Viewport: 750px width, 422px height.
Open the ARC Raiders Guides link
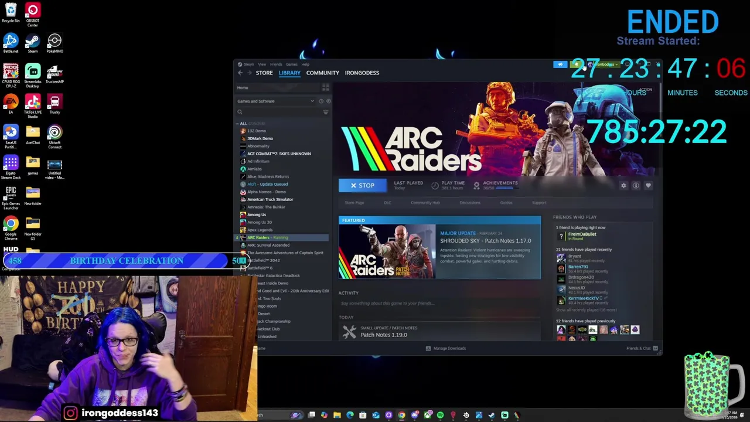tap(506, 203)
